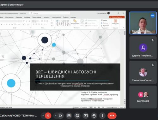Expand video settings arrow beside camera
This screenshot has height=120, width=158.
click(56, 116)
